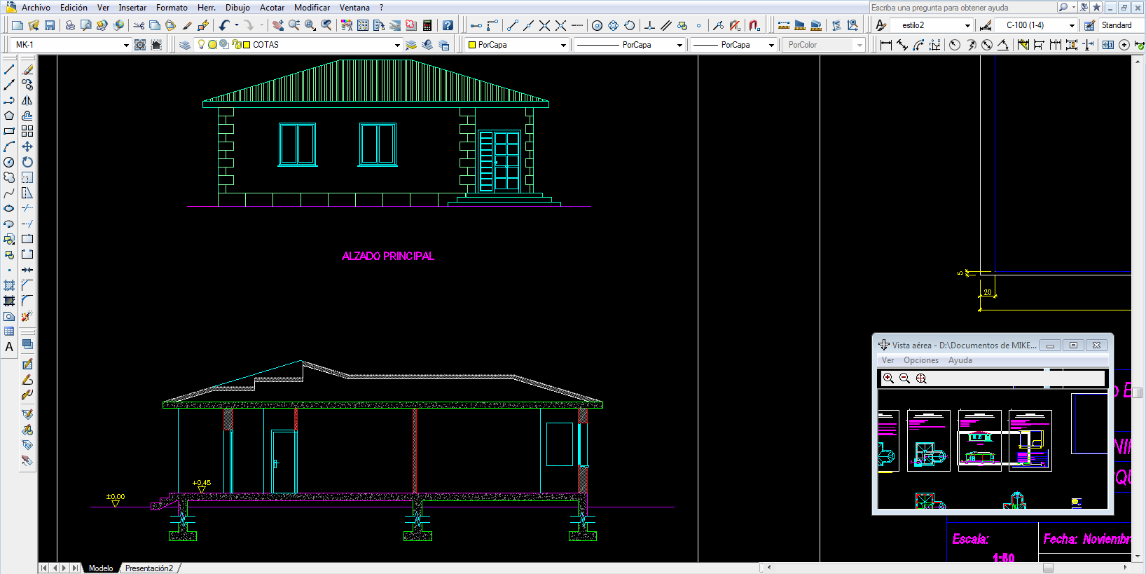
Task: Open the QuickCalc calculator
Action: pos(427,25)
